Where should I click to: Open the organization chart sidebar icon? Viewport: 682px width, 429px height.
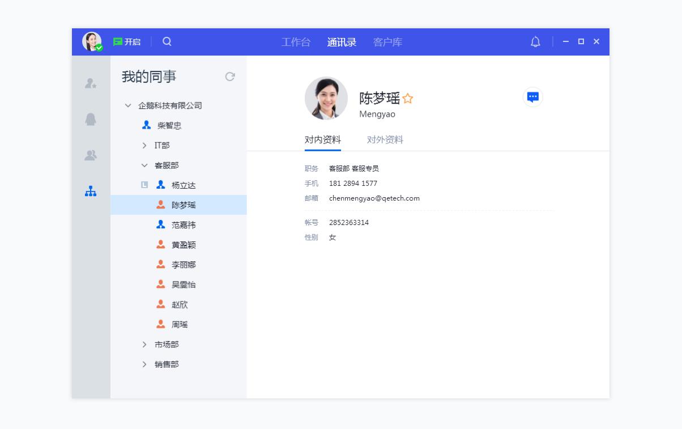[x=91, y=192]
